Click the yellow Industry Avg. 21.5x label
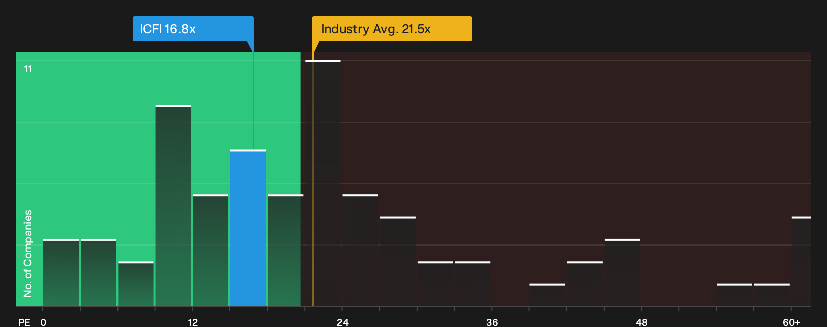Image resolution: width=827 pixels, height=327 pixels. coord(392,29)
